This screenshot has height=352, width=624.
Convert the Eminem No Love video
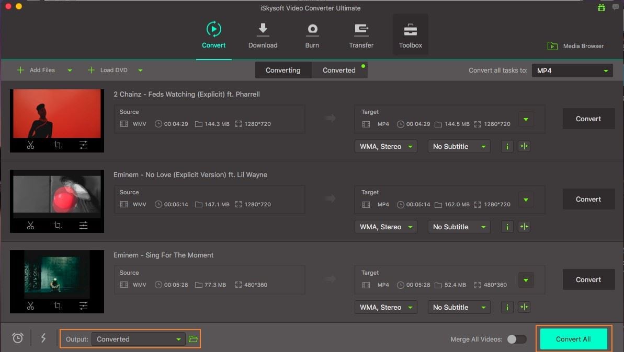588,199
